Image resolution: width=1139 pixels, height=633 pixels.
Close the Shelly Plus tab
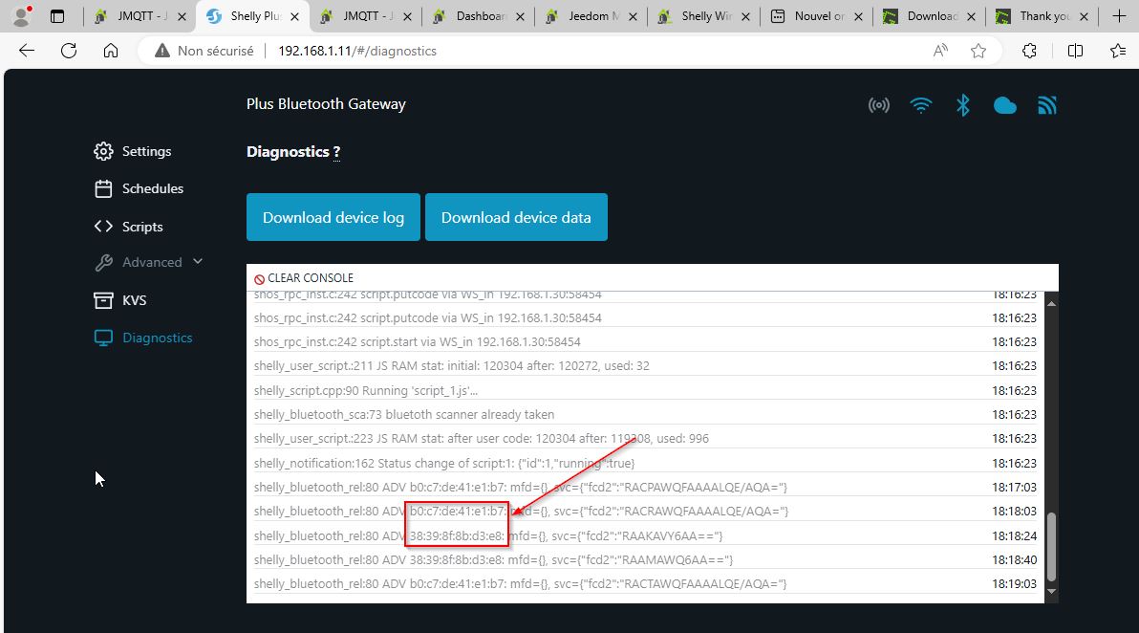(x=294, y=16)
